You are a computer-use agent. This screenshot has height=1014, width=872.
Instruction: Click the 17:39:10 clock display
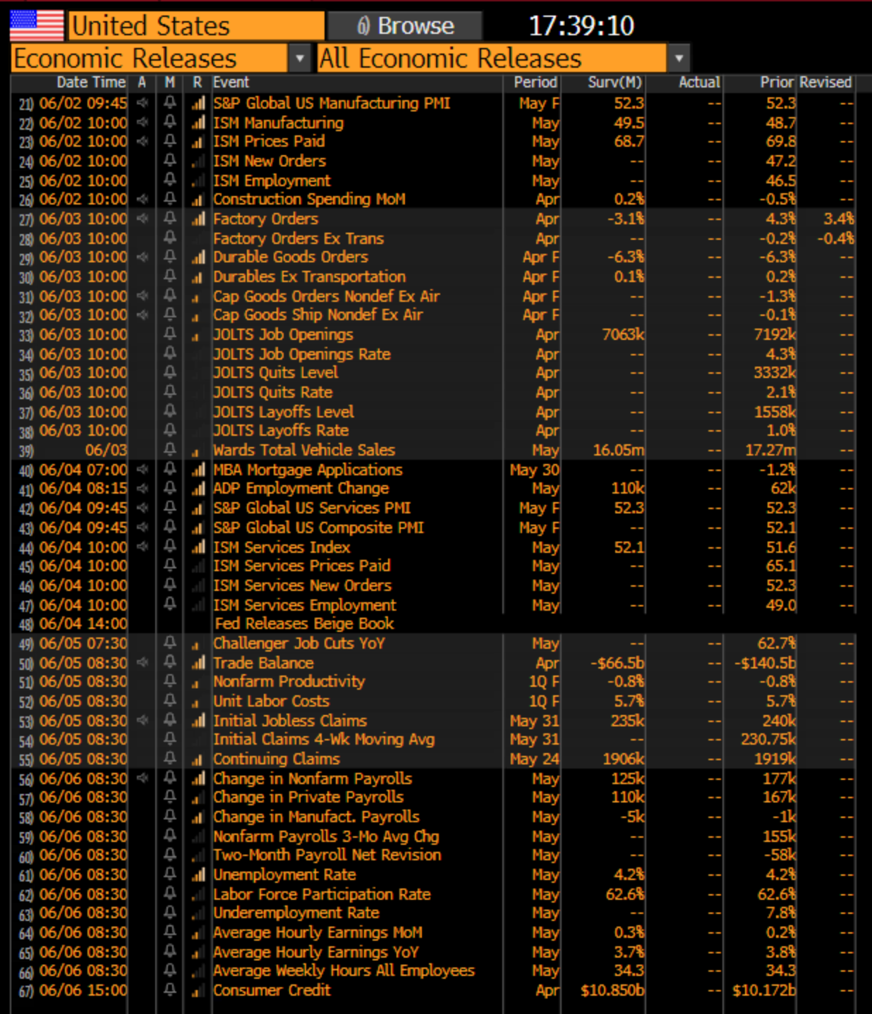(x=581, y=26)
